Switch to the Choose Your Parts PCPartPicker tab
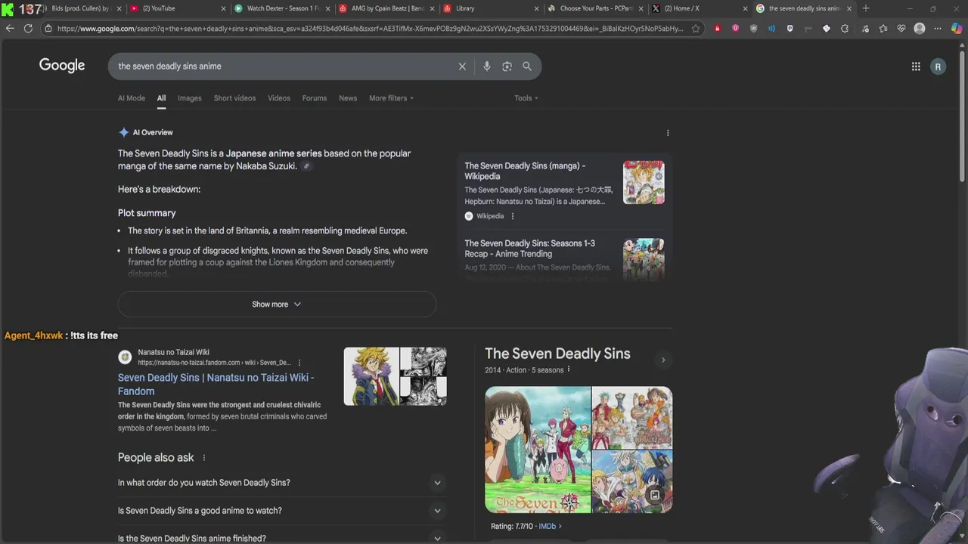The width and height of the screenshot is (968, 544). pyautogui.click(x=595, y=8)
